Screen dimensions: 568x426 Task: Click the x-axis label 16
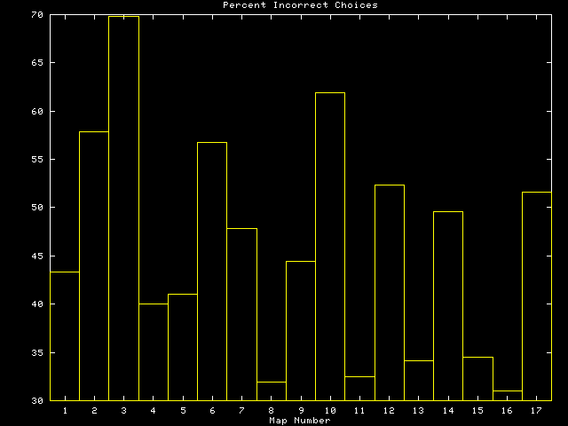coord(507,410)
